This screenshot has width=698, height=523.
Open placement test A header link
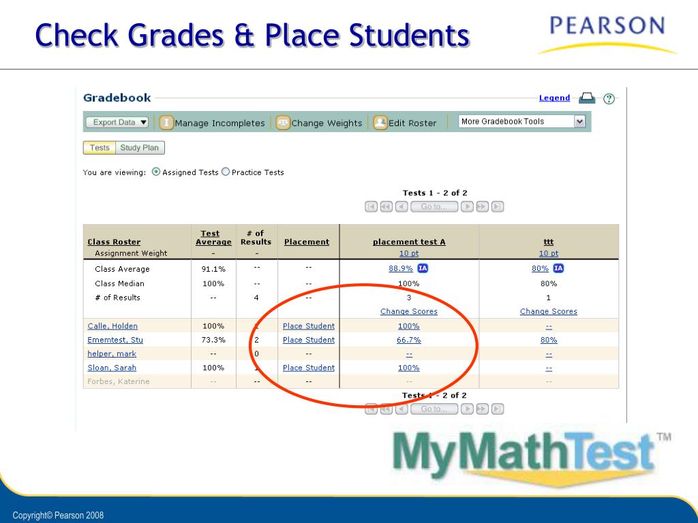pyautogui.click(x=409, y=242)
